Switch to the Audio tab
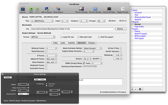 pyautogui.click(x=63, y=43)
